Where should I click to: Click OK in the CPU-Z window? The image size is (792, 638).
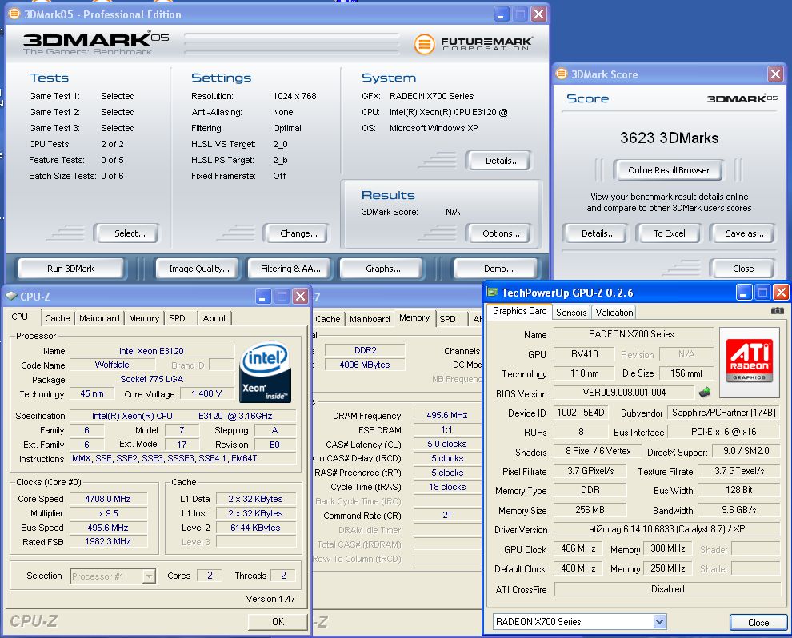point(278,621)
